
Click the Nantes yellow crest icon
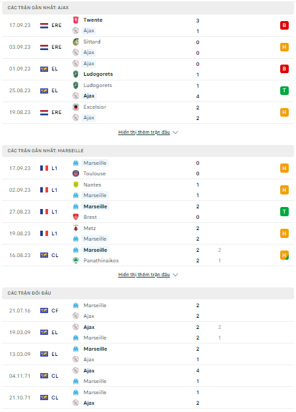click(x=76, y=185)
